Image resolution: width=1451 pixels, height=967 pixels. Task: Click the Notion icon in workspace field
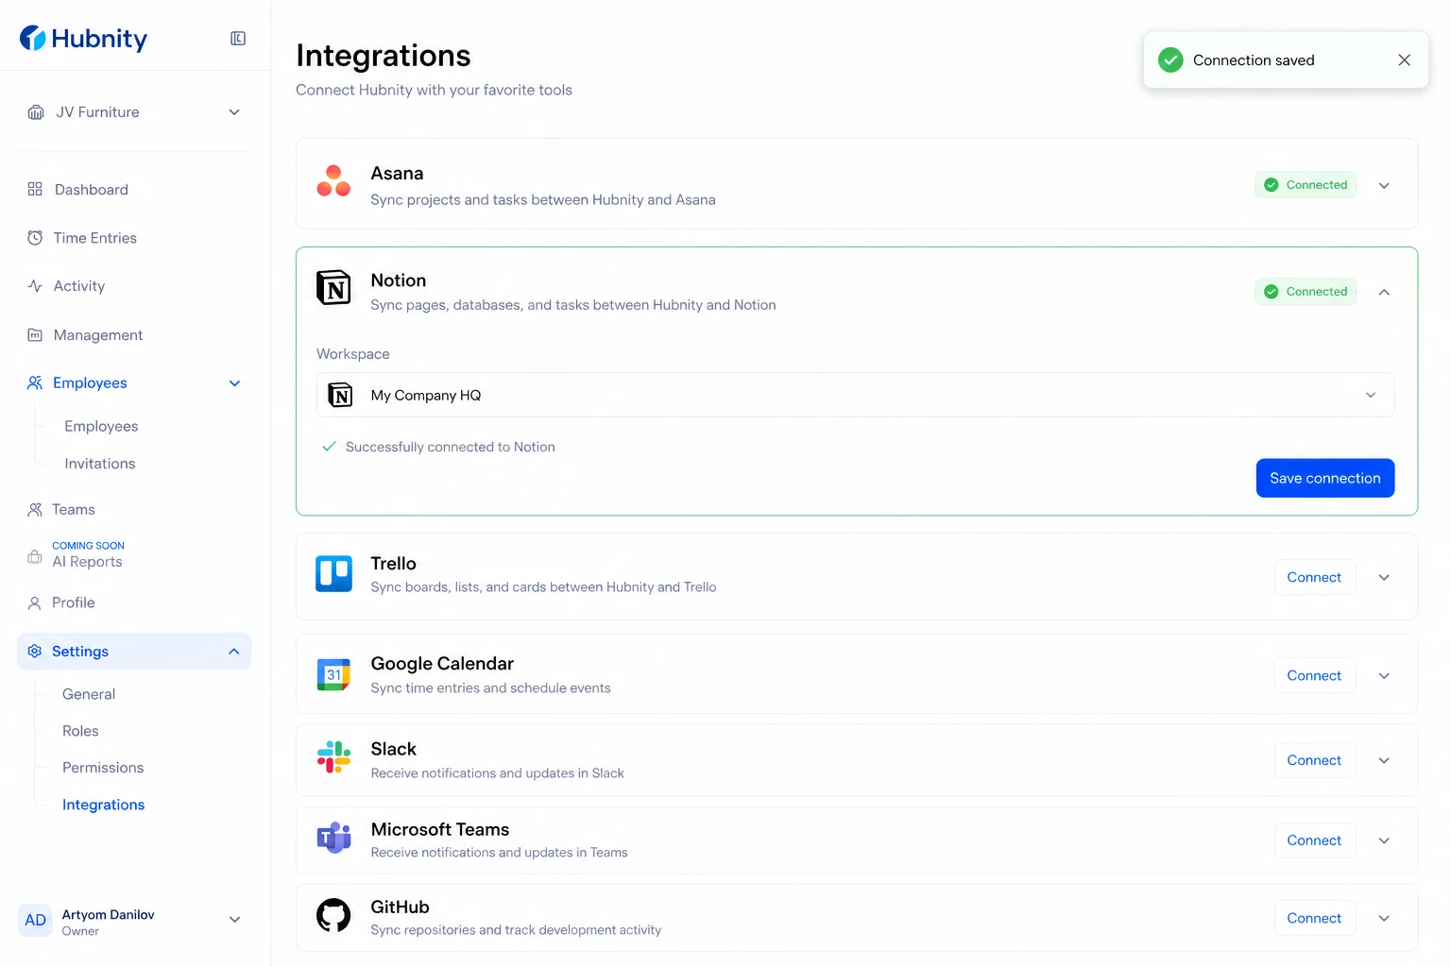[340, 395]
